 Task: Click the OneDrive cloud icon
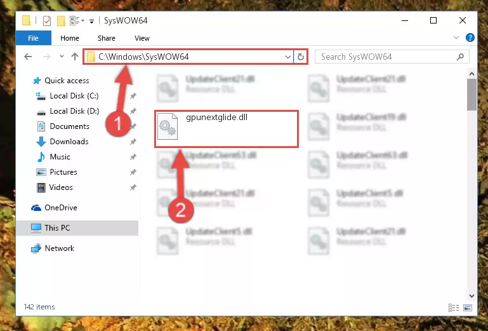36,208
